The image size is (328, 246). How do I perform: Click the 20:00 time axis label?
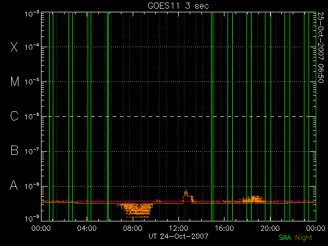coord(270,228)
